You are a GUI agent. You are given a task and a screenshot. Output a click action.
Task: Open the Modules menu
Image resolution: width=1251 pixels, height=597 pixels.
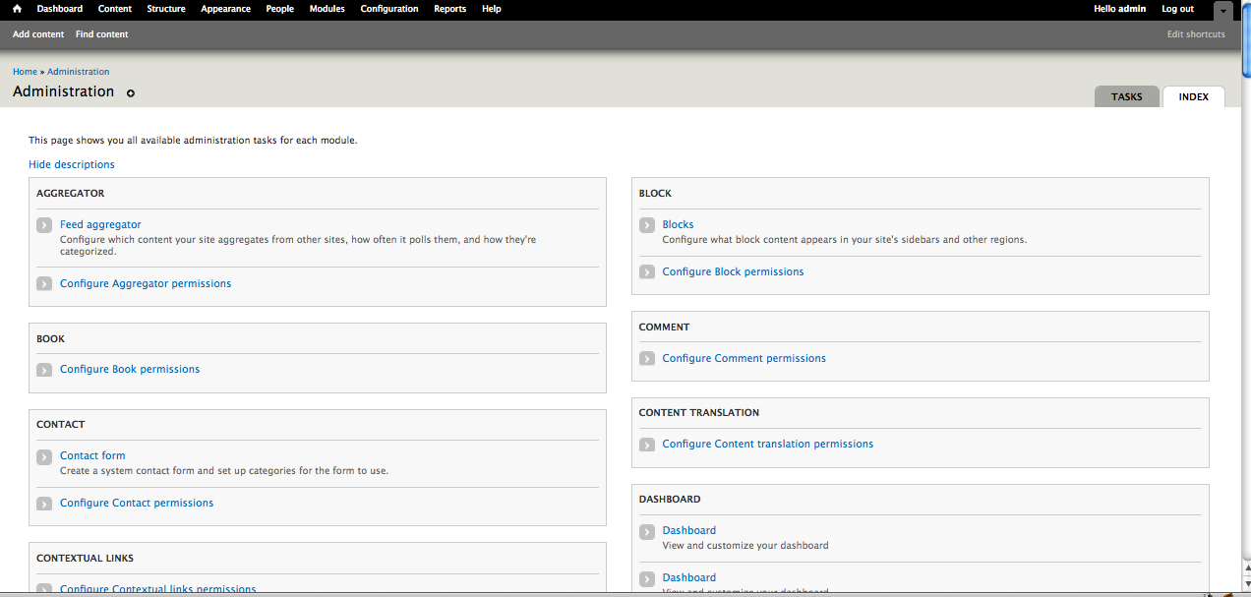coord(326,9)
